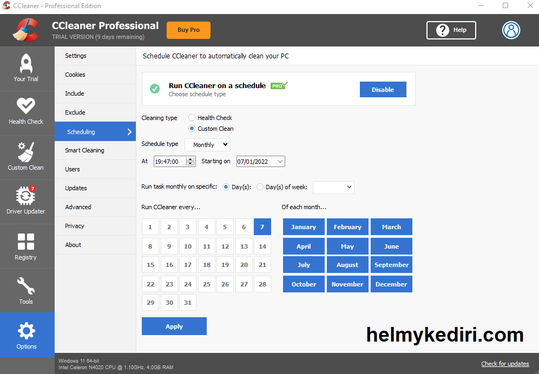The height and width of the screenshot is (374, 539).
Task: Open Driver Updater gear icon
Action: click(26, 196)
